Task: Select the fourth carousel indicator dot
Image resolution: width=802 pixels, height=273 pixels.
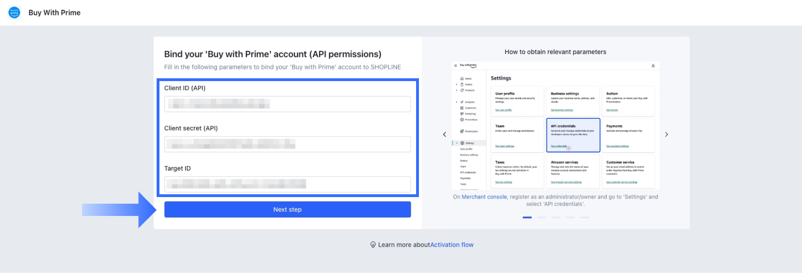Action: point(570,217)
